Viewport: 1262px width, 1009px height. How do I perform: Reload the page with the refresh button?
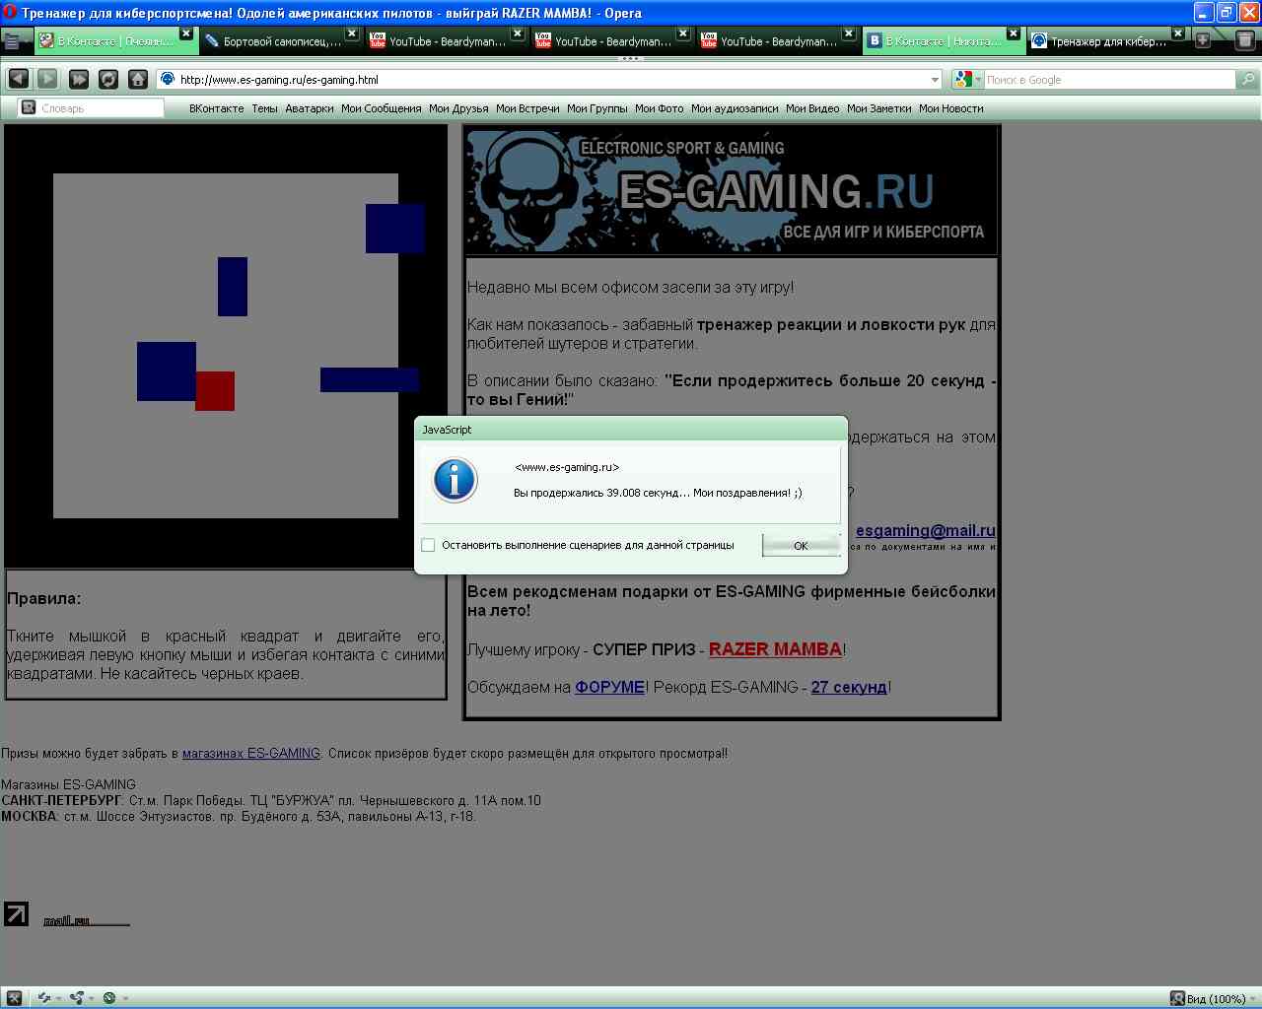point(108,79)
